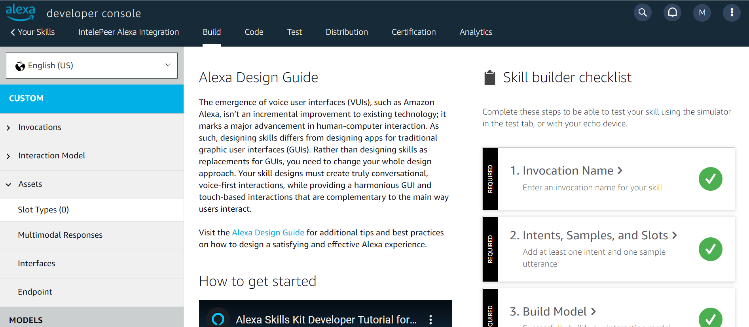
Task: Open Endpoint in the sidebar
Action: (92, 292)
